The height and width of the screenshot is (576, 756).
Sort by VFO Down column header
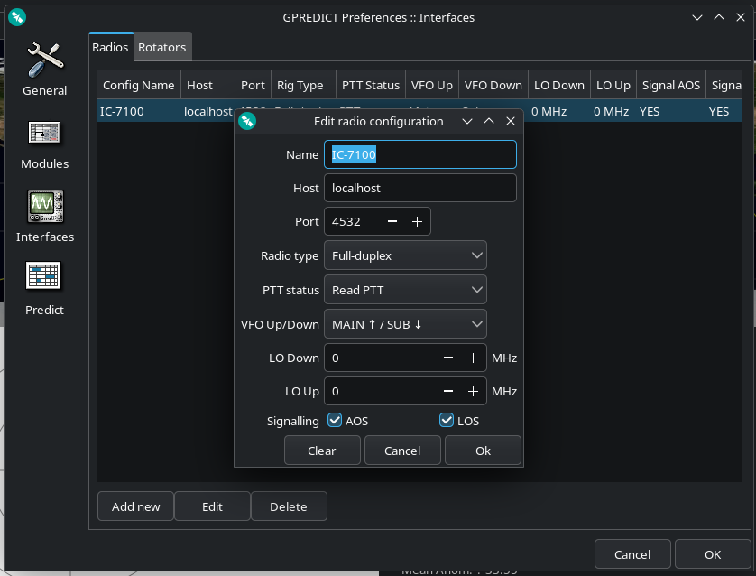point(493,85)
